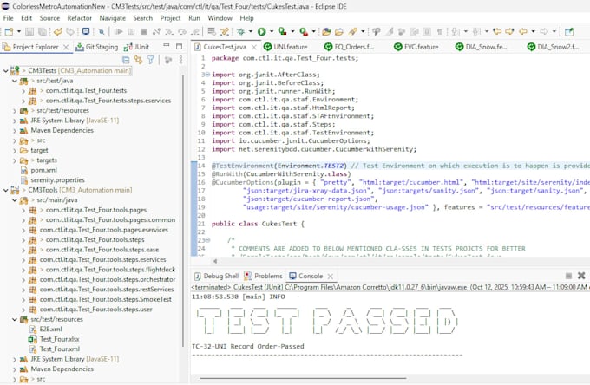Viewport: 590px width, 385px height.
Task: Click the Debug bug icon
Action: click(x=241, y=31)
